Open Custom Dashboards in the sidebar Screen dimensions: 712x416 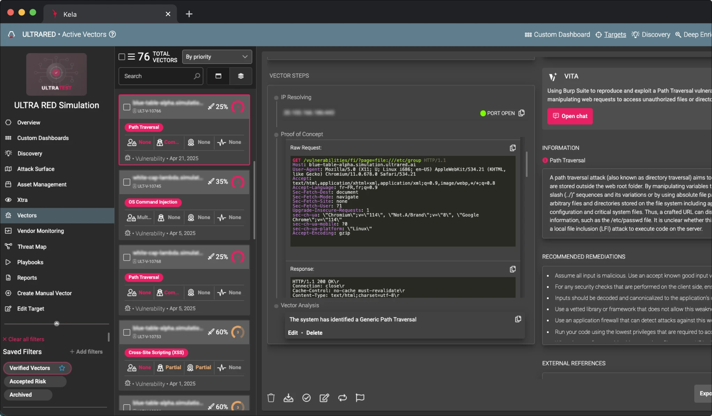point(57,138)
